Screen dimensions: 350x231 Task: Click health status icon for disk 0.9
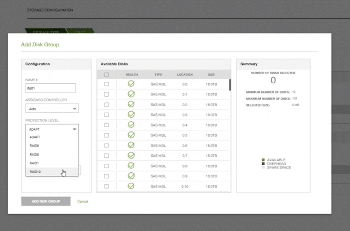pyautogui.click(x=131, y=176)
